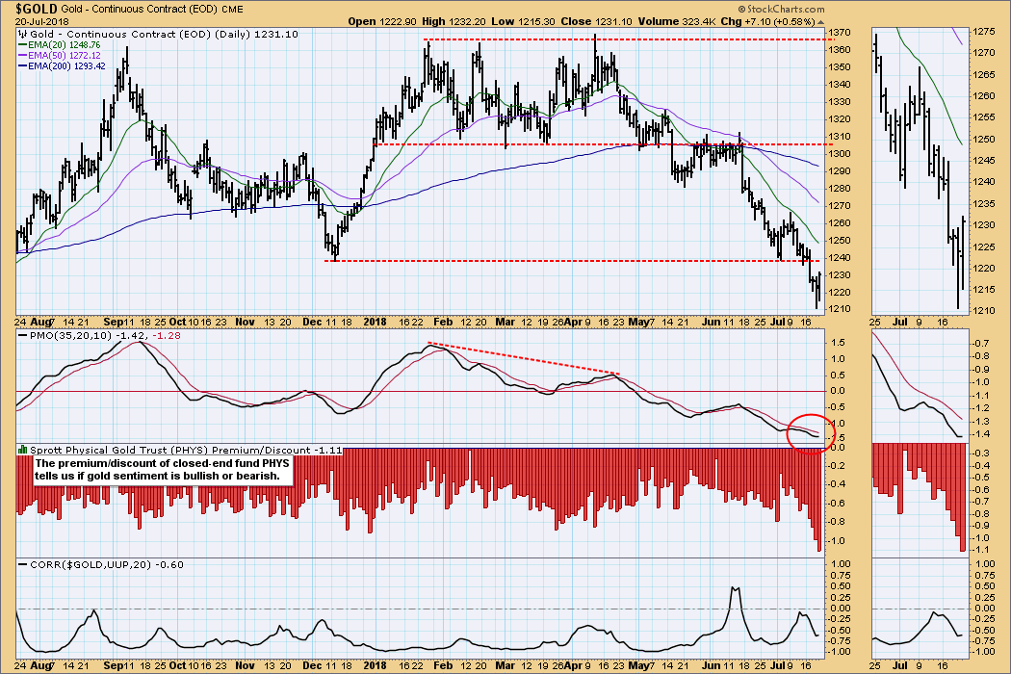Click the up-triangle icon after Chg value
This screenshot has height=674, width=1011.
(820, 21)
